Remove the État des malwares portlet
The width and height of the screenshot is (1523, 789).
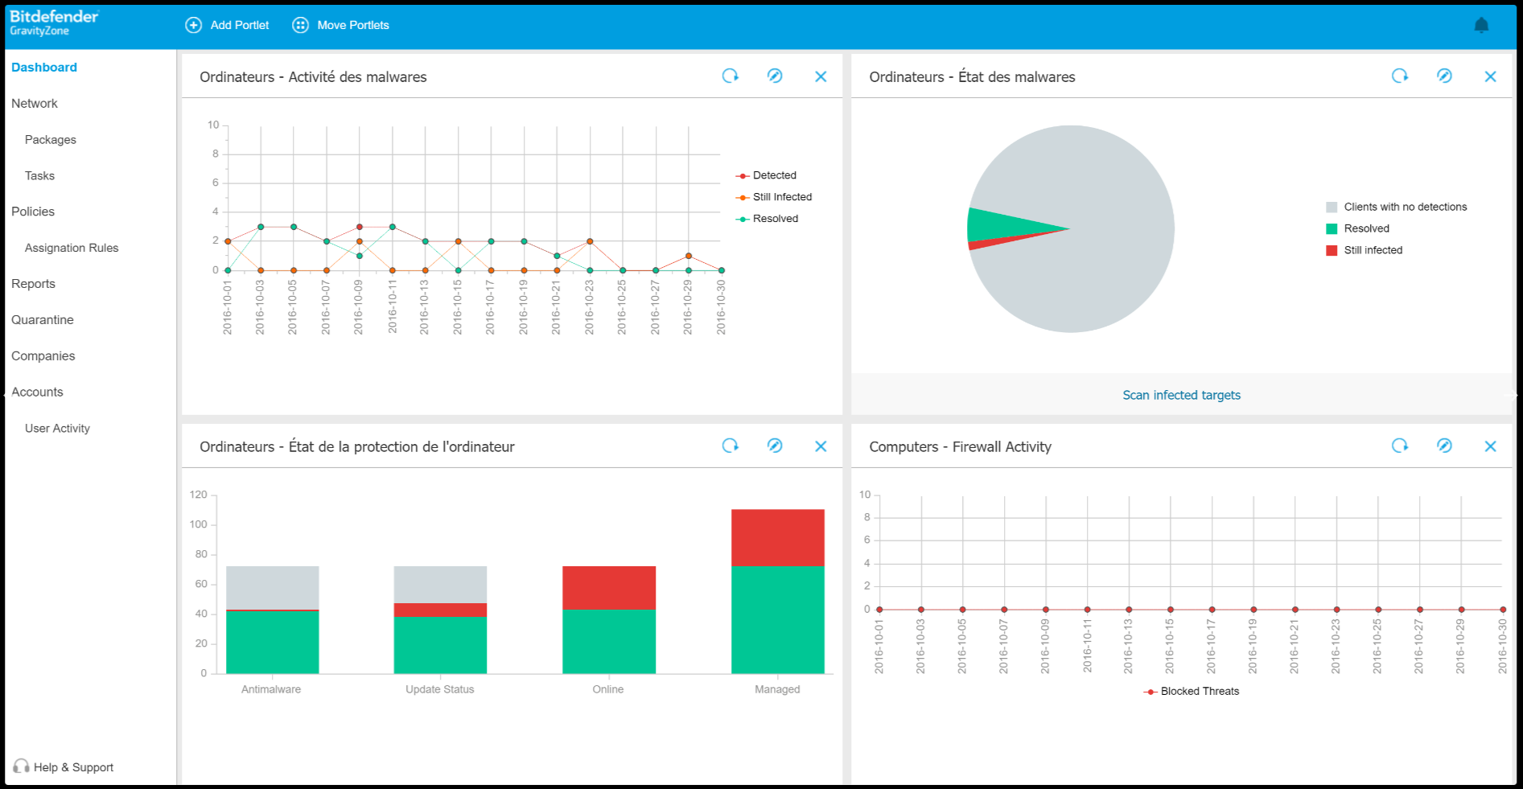point(1490,76)
